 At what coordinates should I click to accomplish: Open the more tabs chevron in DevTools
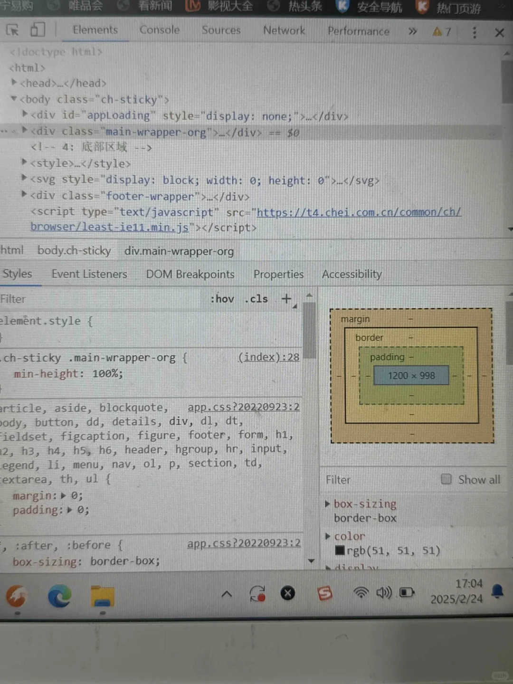pos(412,31)
